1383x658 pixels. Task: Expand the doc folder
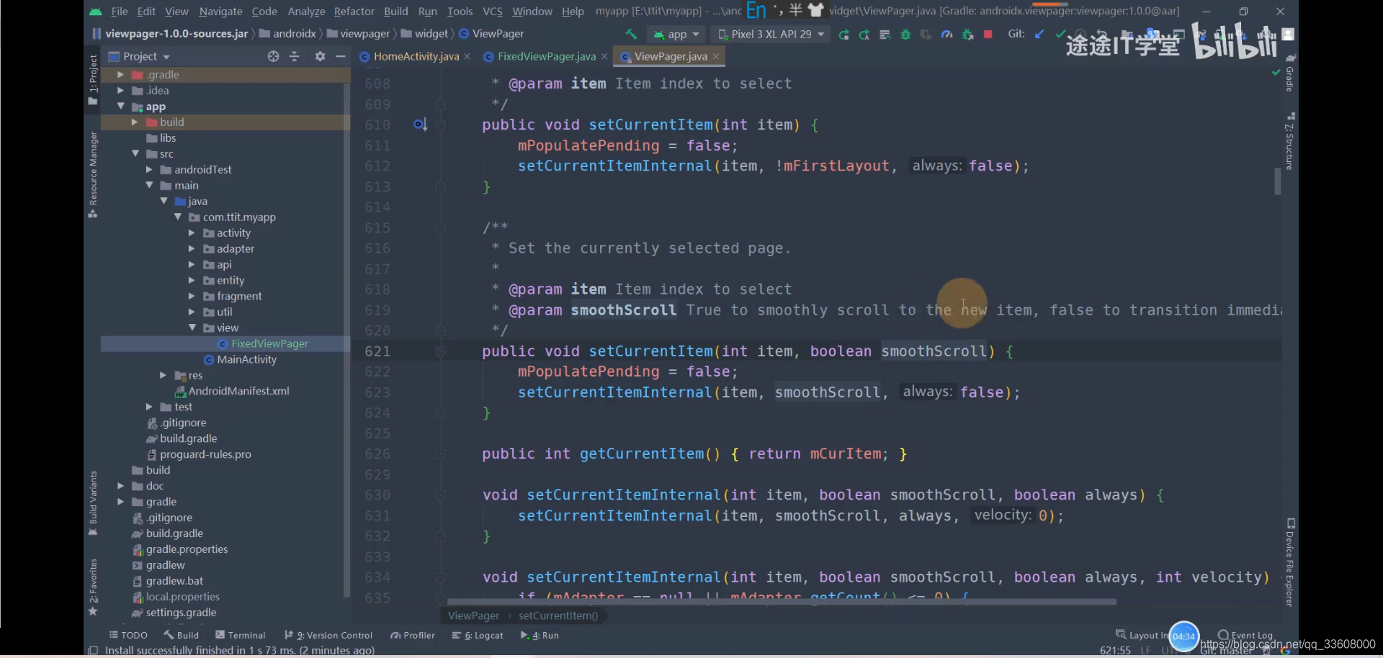120,487
